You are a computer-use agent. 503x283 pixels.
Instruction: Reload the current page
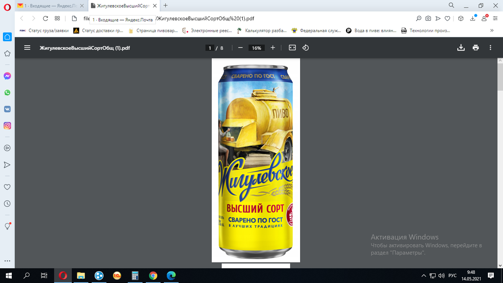coord(45,18)
